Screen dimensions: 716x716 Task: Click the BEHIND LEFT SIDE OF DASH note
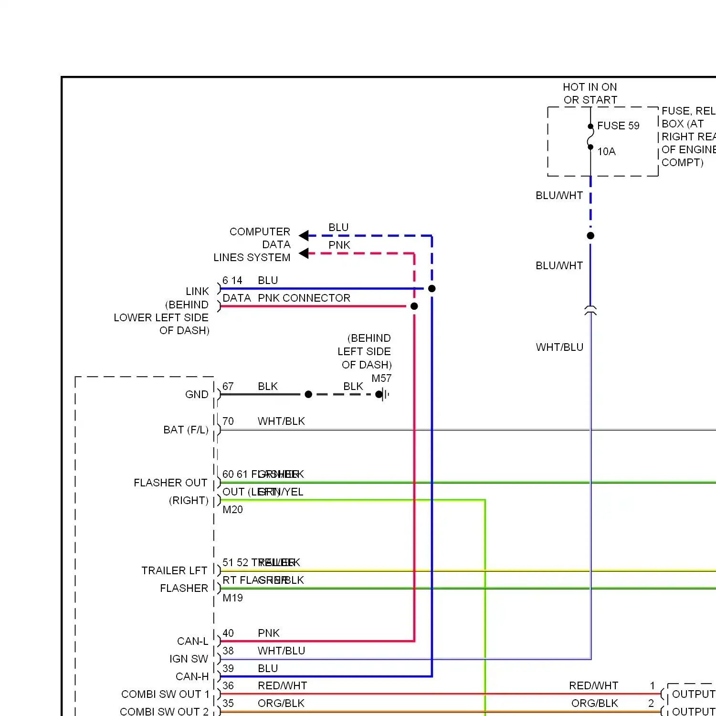click(365, 351)
